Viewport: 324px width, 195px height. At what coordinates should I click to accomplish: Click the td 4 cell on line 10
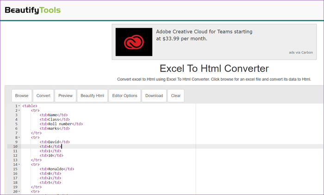(x=50, y=146)
